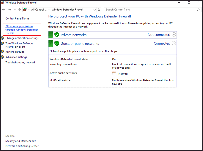Click the Windows Defender Firewall title bar icon
Image resolution: width=203 pixels, height=151 pixels.
coord(3,3)
